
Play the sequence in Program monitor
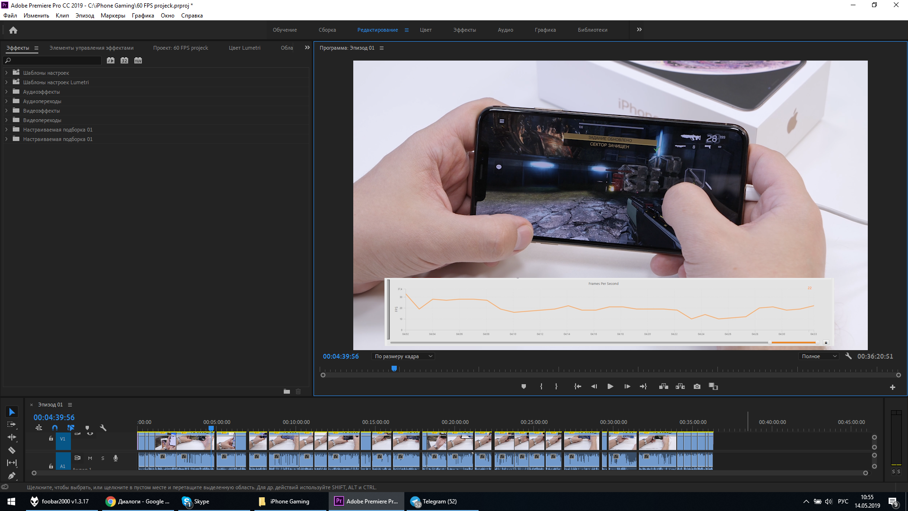[x=611, y=387]
